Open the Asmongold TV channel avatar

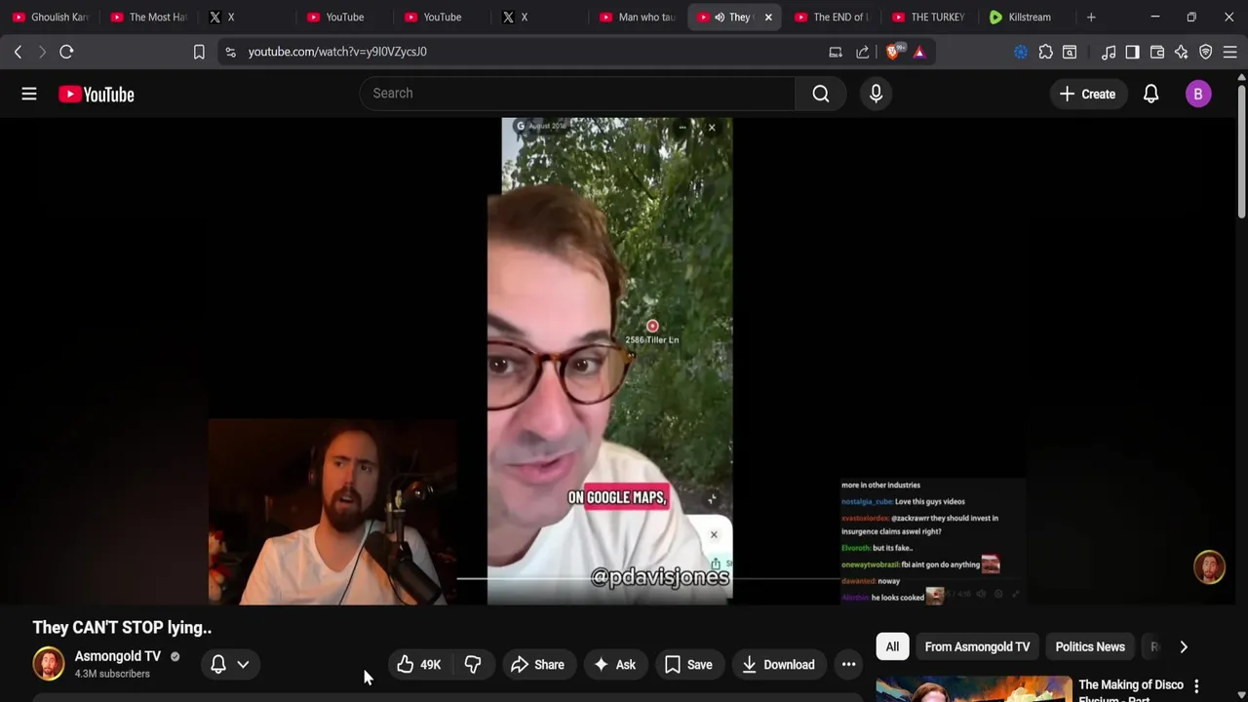pos(49,664)
